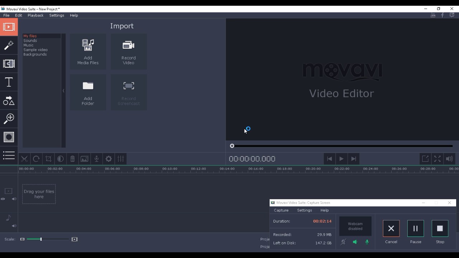Stop the screen recording
The height and width of the screenshot is (258, 459).
(440, 228)
